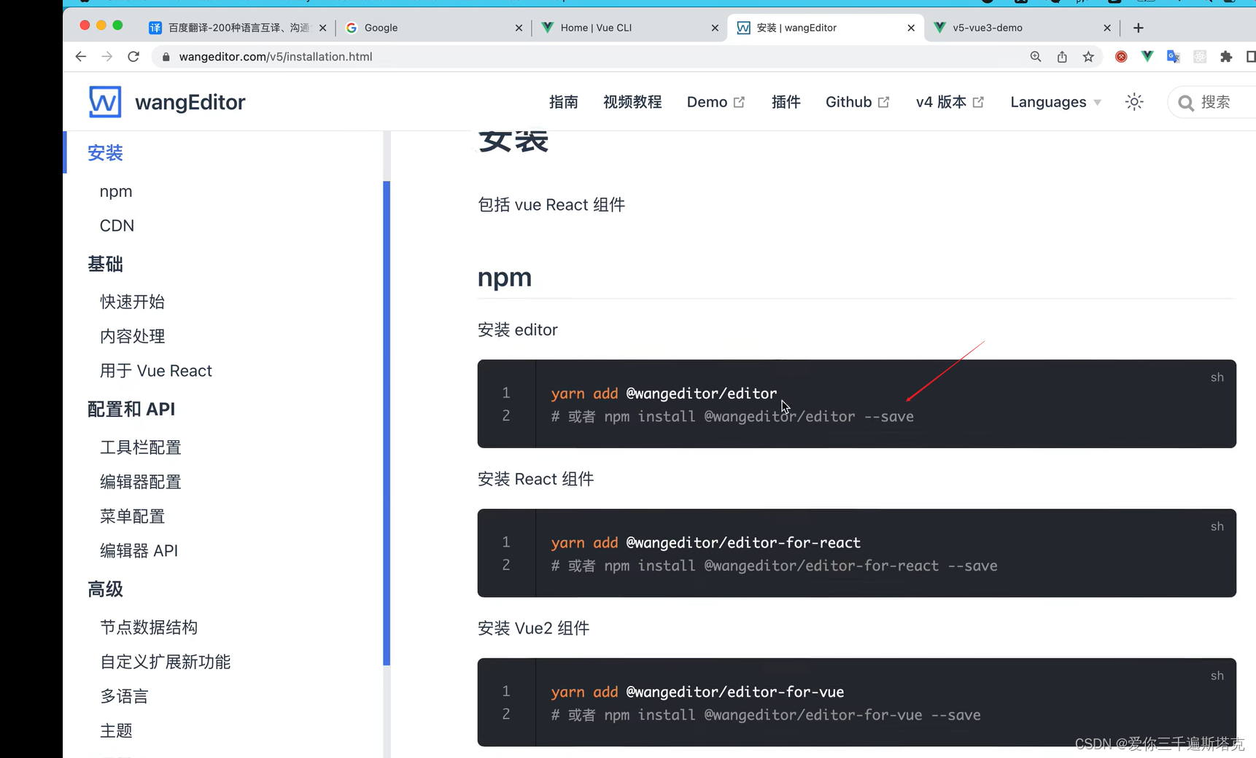Open the React devtools extension
This screenshot has width=1256, height=758.
[x=1200, y=56]
